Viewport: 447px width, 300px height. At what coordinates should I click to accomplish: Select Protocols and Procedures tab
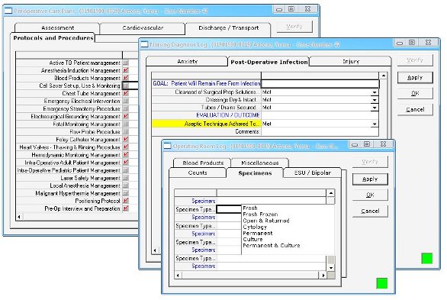pos(53,38)
